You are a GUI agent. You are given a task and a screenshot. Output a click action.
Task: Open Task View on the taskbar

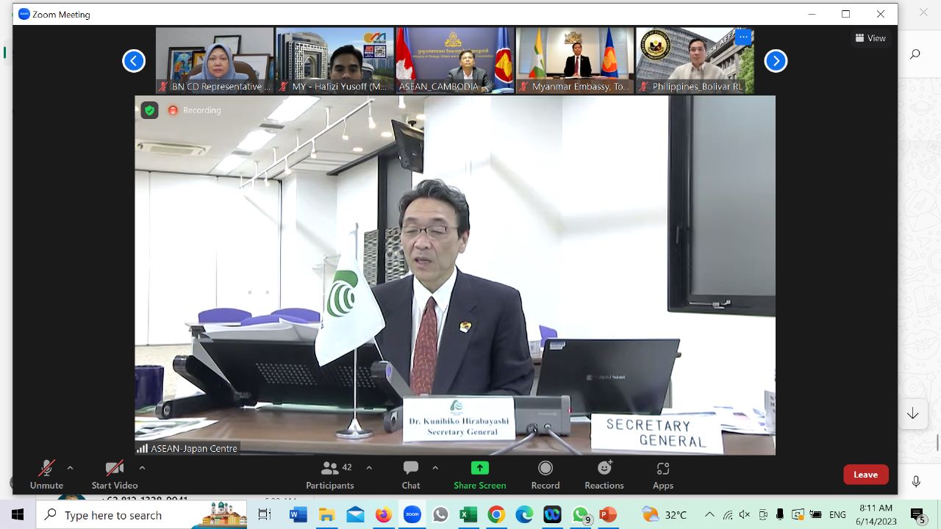click(x=265, y=514)
